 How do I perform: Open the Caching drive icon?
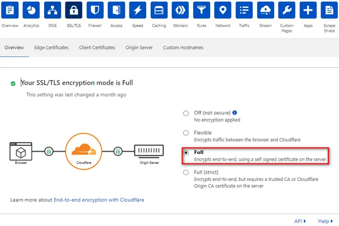(x=159, y=10)
